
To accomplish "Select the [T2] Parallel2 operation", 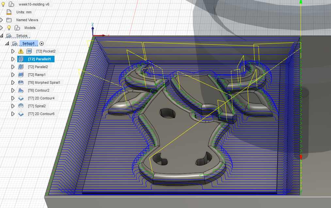I will click(x=38, y=67).
